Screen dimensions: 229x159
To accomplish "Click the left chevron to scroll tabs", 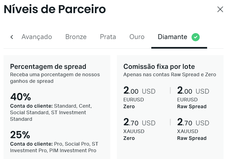I will 11,37.
